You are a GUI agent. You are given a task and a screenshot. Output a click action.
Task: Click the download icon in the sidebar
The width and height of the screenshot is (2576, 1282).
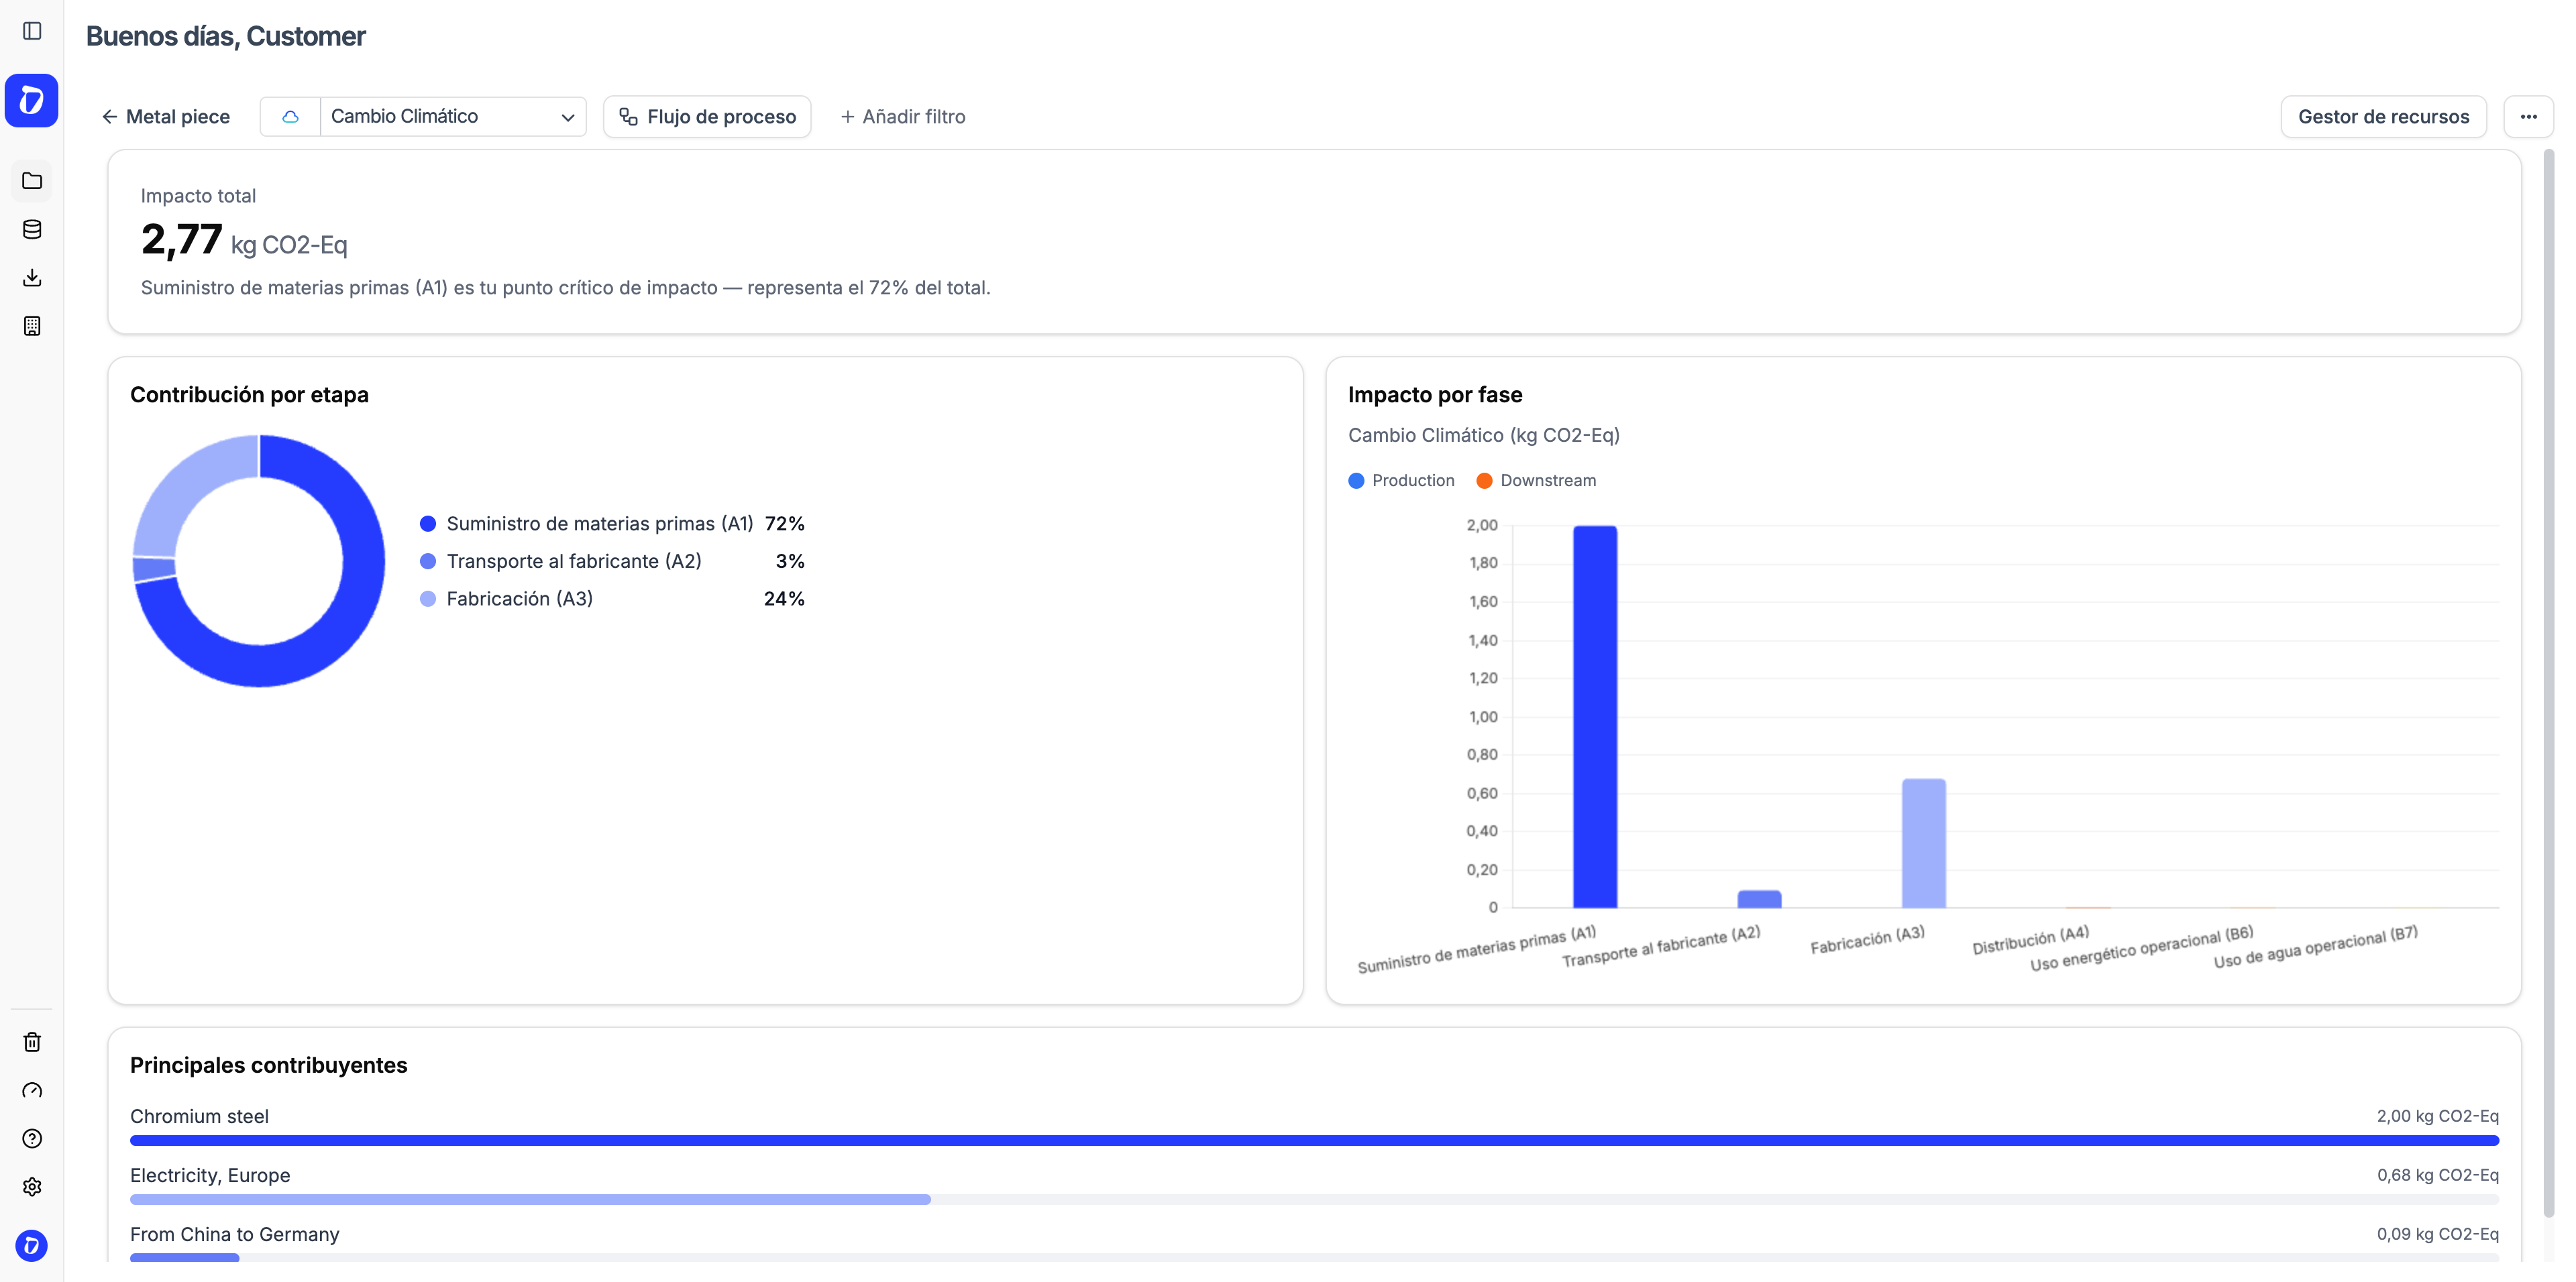point(32,277)
